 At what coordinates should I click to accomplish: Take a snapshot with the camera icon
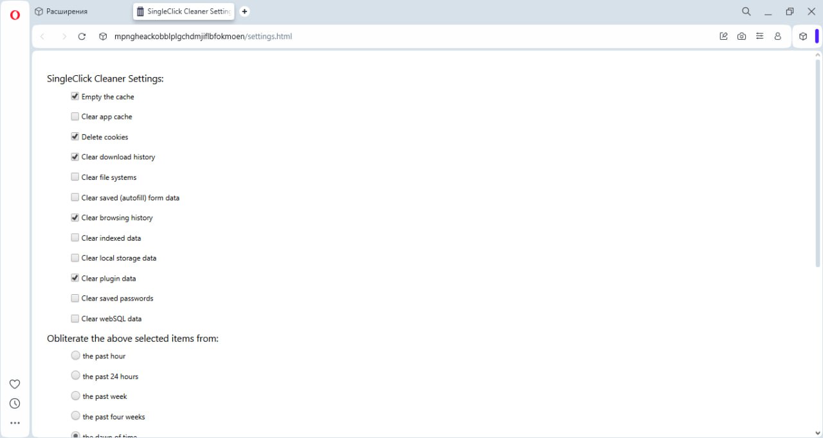coord(742,37)
